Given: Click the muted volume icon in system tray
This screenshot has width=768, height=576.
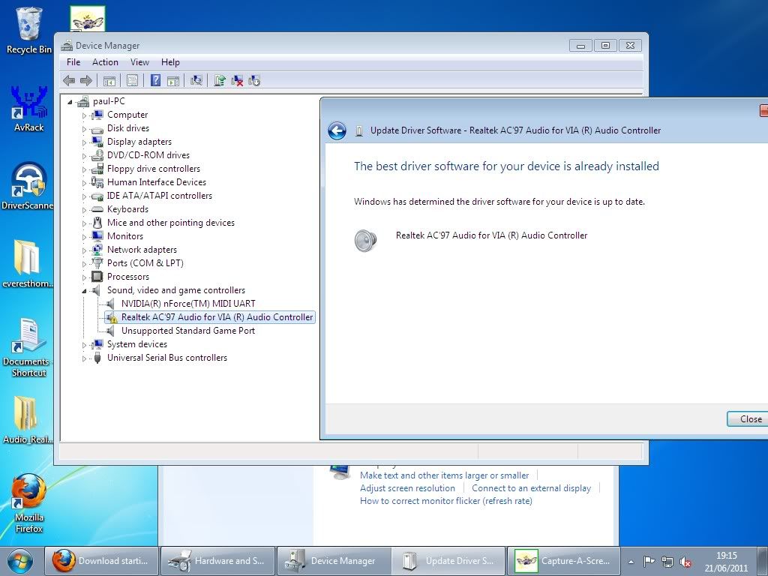Looking at the screenshot, I should coord(685,562).
